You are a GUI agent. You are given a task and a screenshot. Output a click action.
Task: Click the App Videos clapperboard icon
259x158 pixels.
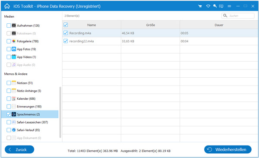coord(14,57)
